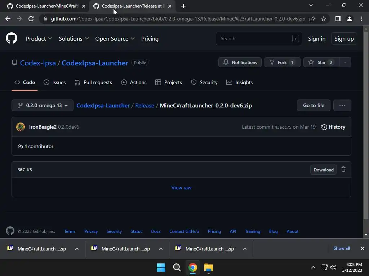Click the page vertical scrollbar
Viewport: 369px width, 276px height.
365,125
